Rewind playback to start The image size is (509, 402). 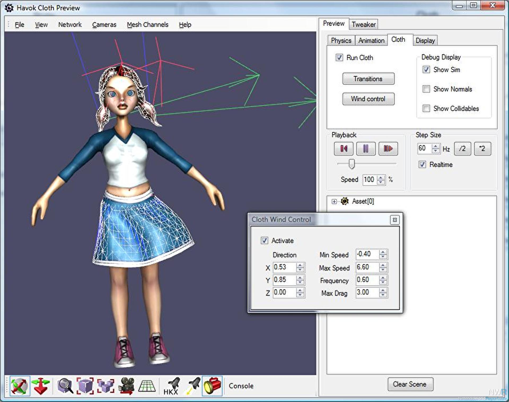point(344,148)
